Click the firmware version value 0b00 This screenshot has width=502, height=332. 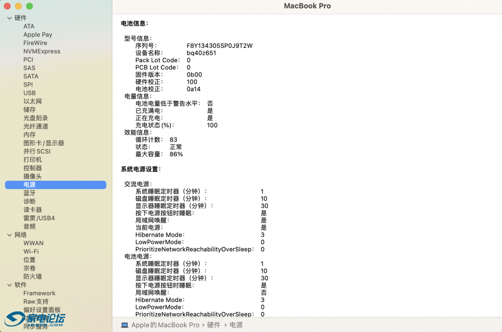click(x=194, y=75)
